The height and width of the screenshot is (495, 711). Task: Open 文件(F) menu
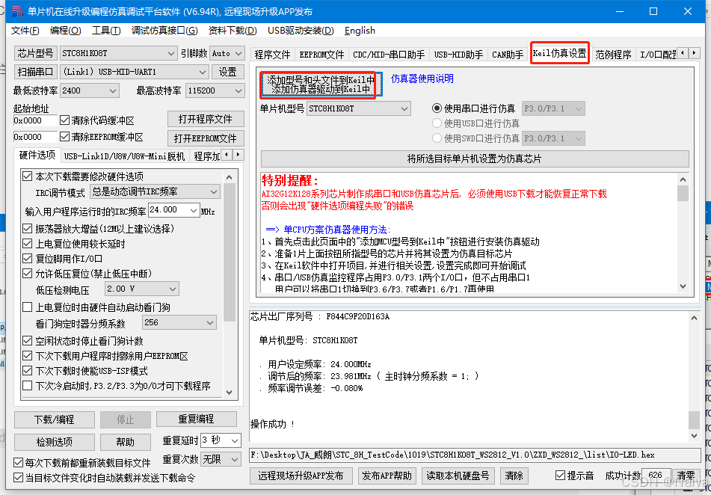[x=25, y=31]
